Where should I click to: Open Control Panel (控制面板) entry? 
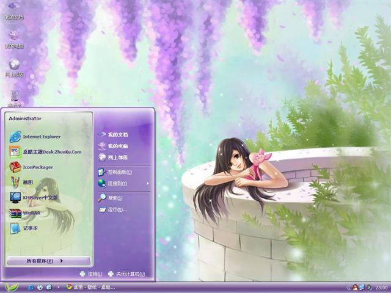(x=115, y=172)
